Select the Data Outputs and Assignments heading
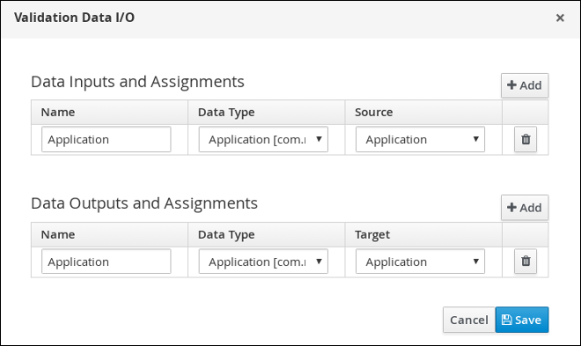This screenshot has height=346, width=581. click(x=144, y=203)
